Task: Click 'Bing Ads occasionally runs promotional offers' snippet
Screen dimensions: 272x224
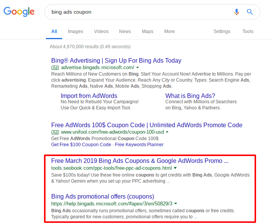Action: (x=143, y=214)
